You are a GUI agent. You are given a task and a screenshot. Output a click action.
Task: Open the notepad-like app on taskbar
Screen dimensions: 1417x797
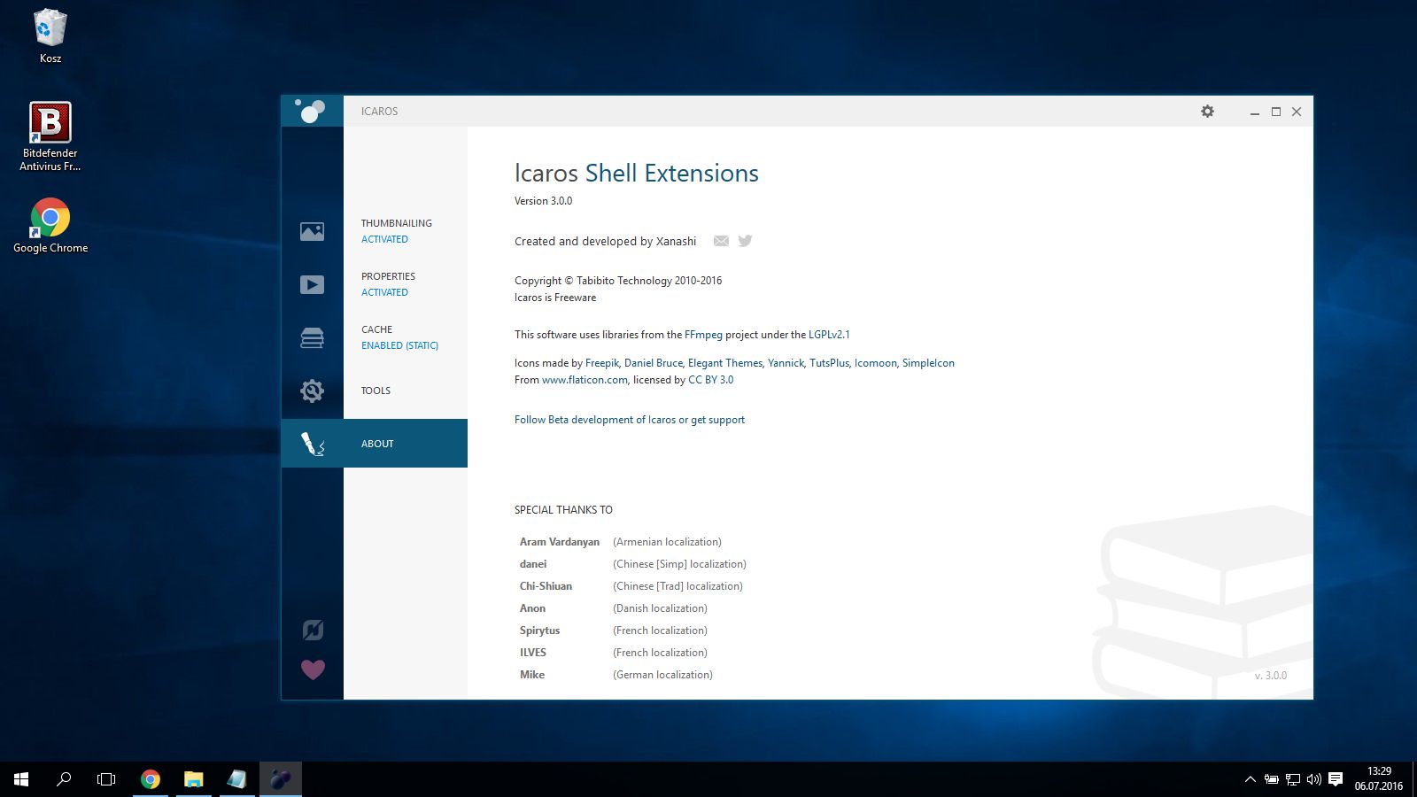(236, 779)
